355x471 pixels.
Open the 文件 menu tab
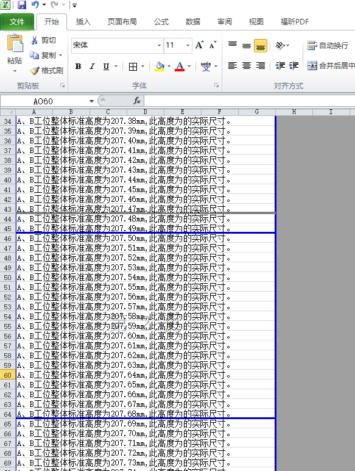tap(17, 21)
